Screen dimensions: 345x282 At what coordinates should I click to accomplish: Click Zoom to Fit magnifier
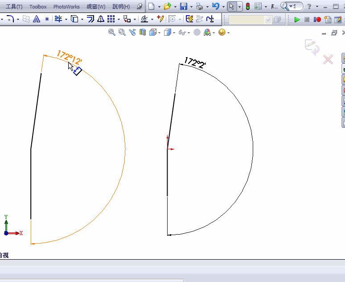[112, 33]
